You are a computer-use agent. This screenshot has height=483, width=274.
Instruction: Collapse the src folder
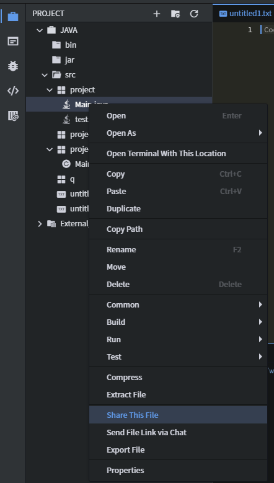[x=45, y=75]
